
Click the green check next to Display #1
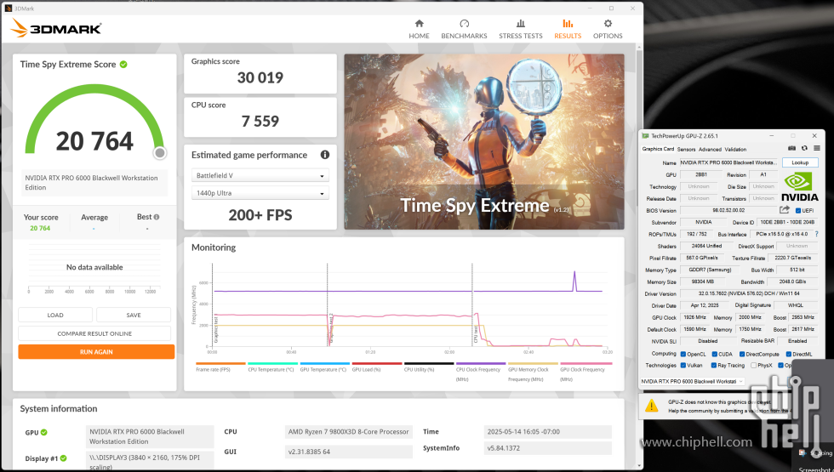coord(63,458)
